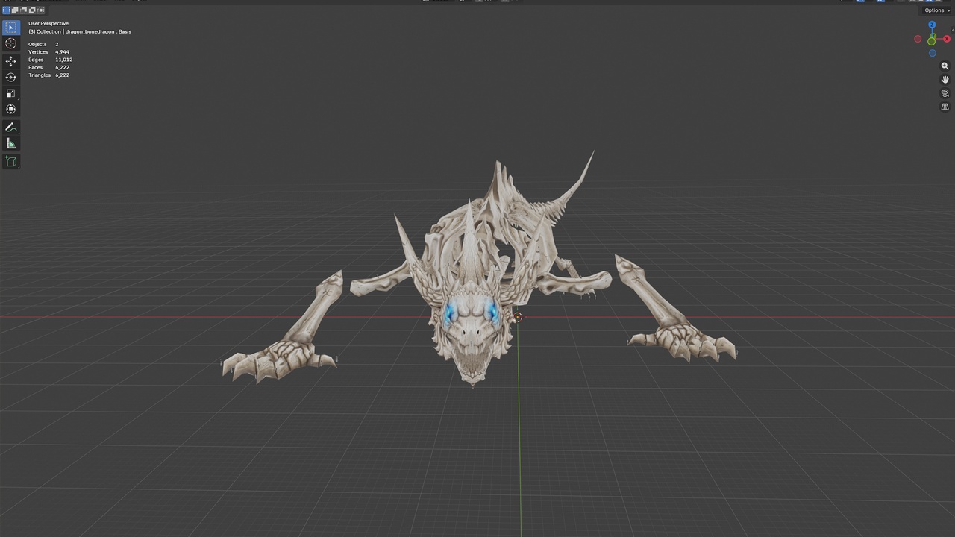Image resolution: width=955 pixels, height=537 pixels.
Task: Set selection mode to extend selection
Action: click(15, 10)
